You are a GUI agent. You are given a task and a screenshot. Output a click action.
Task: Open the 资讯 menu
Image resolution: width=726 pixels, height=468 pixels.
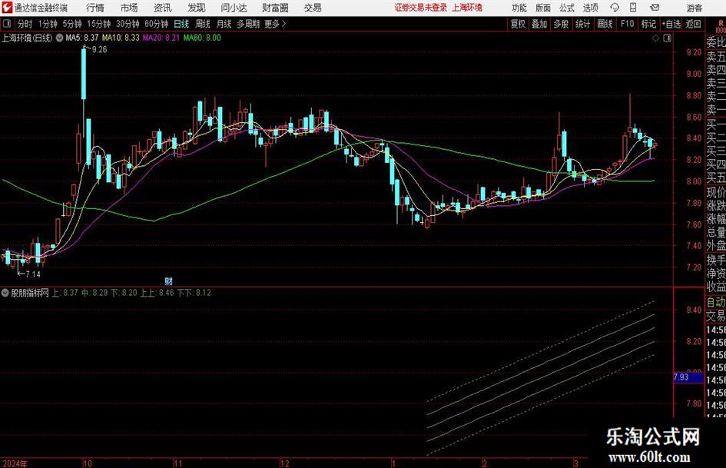point(163,8)
